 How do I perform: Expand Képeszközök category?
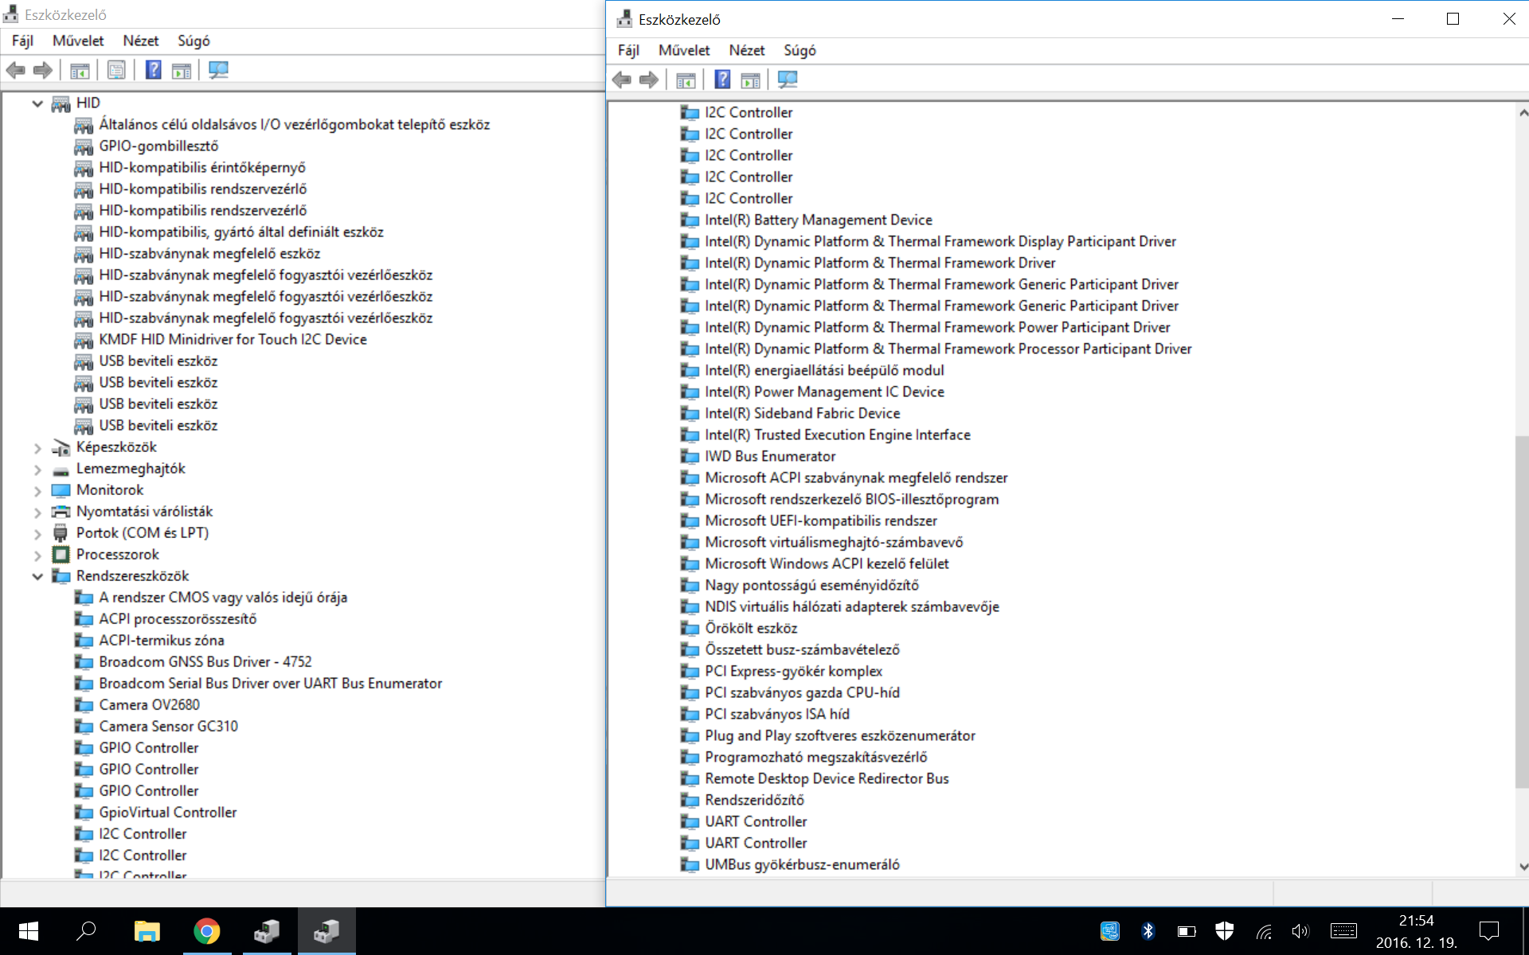click(37, 447)
